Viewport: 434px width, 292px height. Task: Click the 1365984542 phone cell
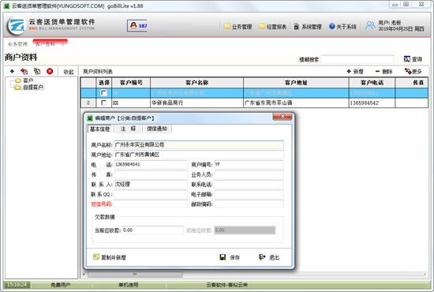click(x=372, y=103)
